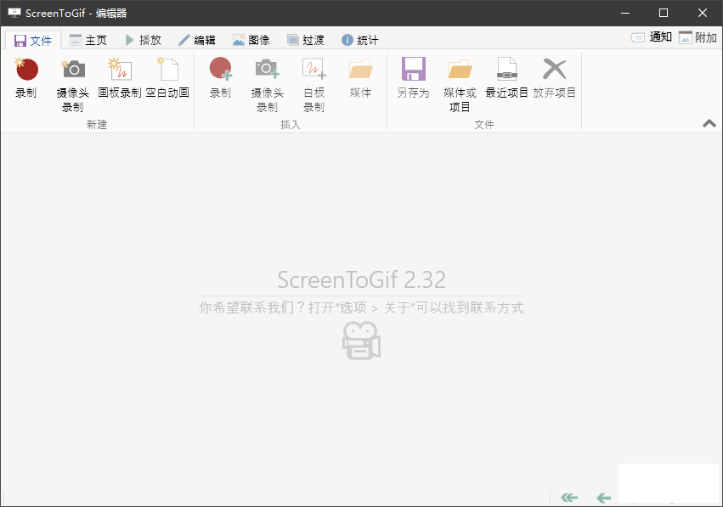Open the 播放 (Playback) tab

[144, 40]
